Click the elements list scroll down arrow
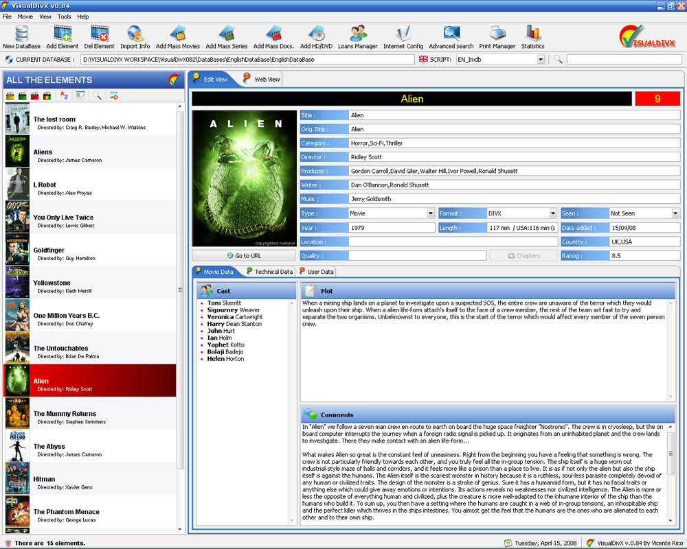 (x=179, y=529)
